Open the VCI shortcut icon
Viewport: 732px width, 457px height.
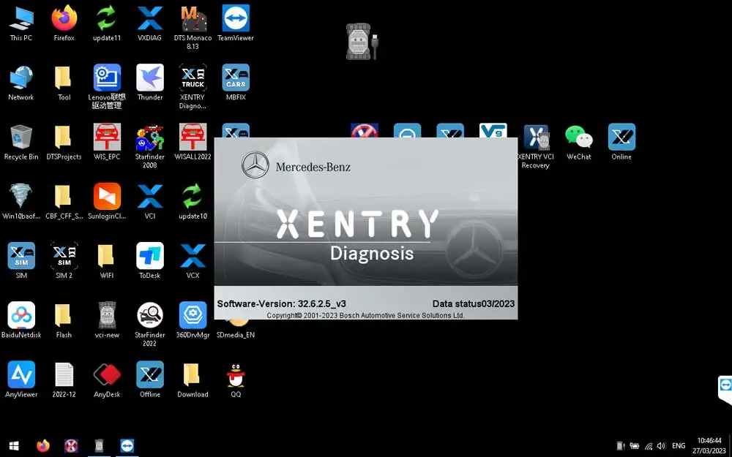150,202
